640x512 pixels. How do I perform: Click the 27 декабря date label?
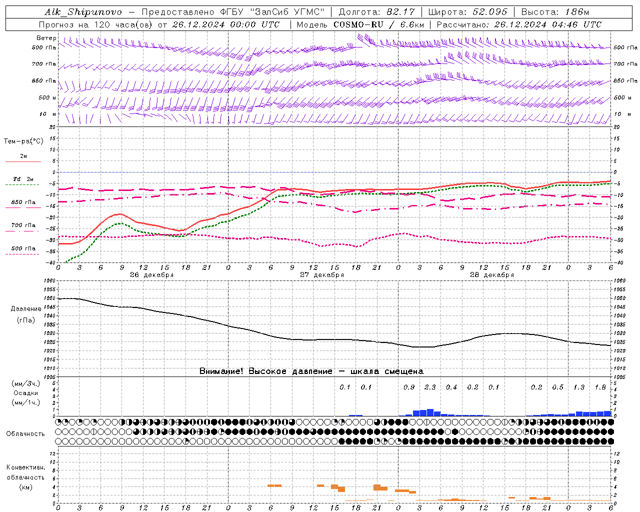coord(322,275)
